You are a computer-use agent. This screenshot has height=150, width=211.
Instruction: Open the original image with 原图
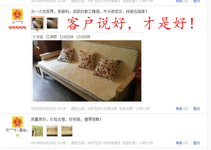pos(51,37)
